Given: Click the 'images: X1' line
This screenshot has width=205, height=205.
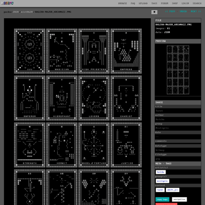Looking at the screenshot, I should click(x=163, y=29).
